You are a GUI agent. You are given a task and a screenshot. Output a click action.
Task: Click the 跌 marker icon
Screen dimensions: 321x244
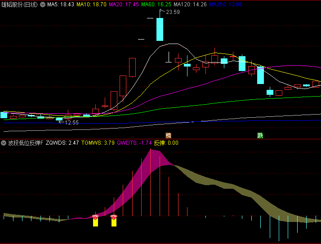[260, 135]
